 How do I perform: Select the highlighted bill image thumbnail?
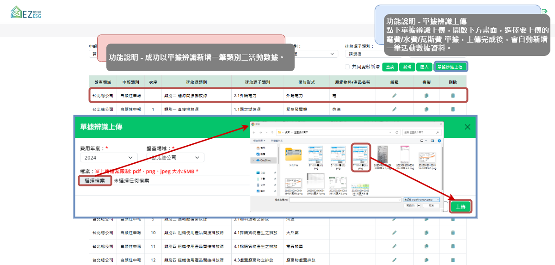(361, 157)
